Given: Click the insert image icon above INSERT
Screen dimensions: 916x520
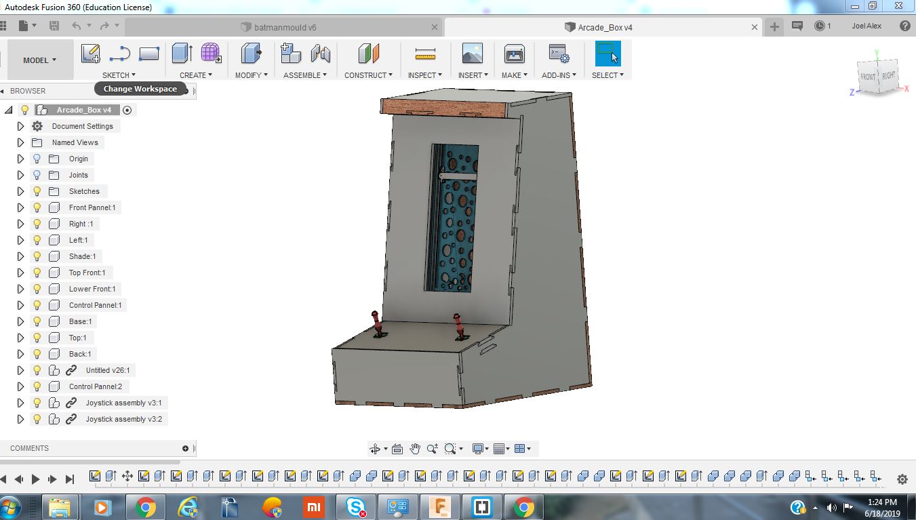Looking at the screenshot, I should pos(472,54).
